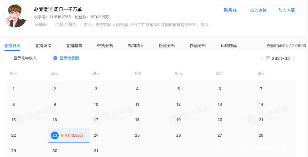Select calendar day 1
The height and width of the screenshot is (157, 308).
pyautogui.click(x=14, y=89)
